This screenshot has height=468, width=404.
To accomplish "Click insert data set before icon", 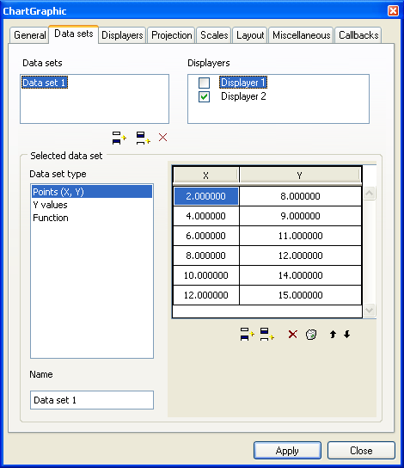I will coord(119,138).
